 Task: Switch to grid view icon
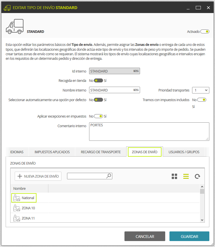174,176
